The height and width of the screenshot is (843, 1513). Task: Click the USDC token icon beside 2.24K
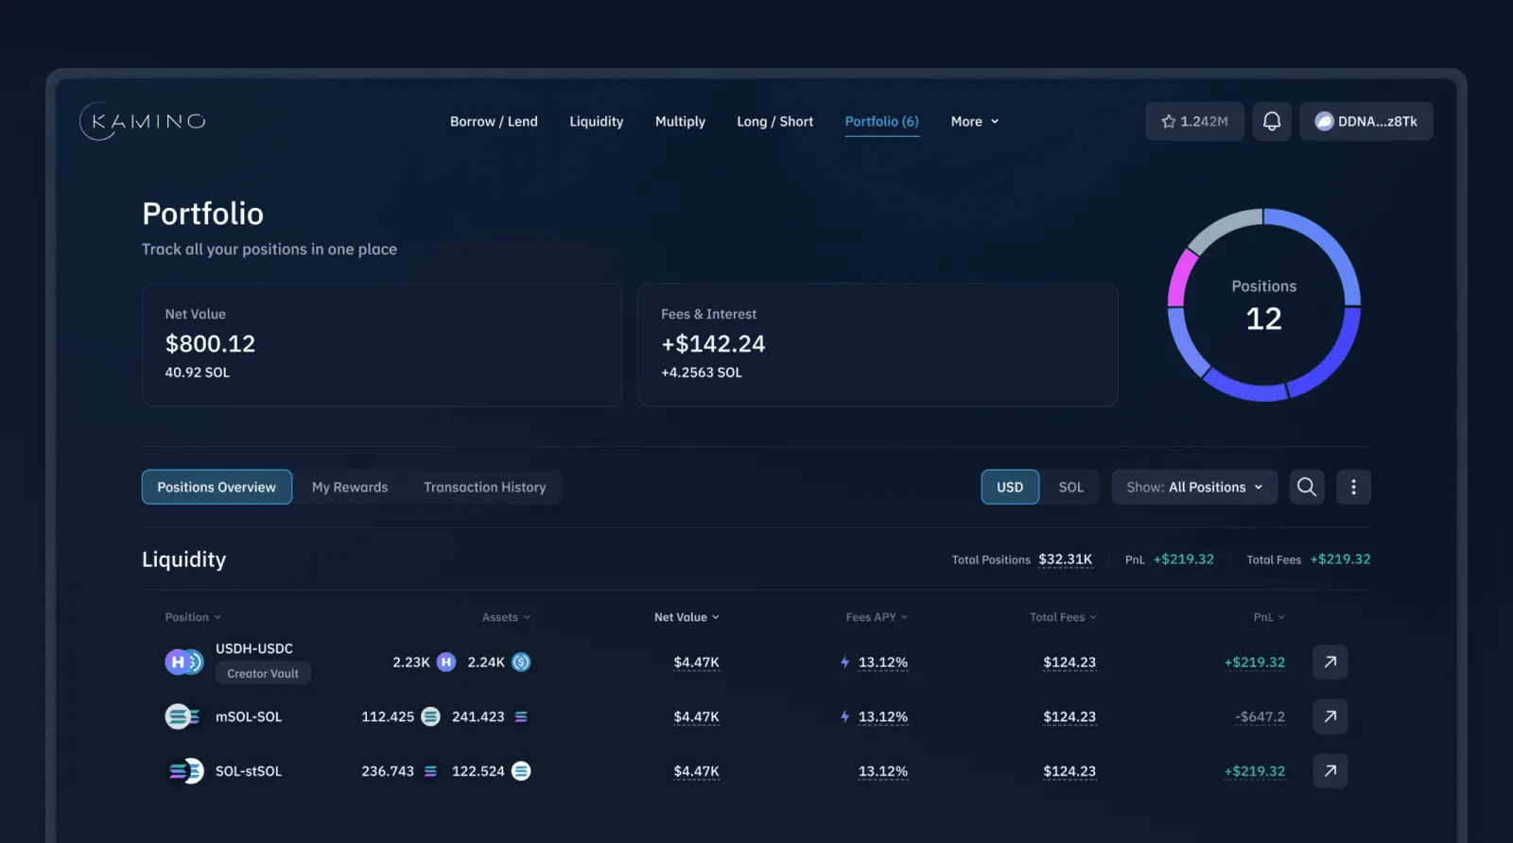[521, 662]
